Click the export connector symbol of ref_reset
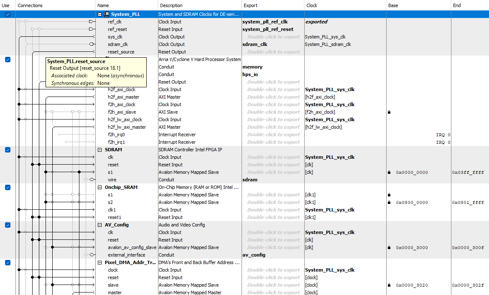489x295 pixels. pos(92,29)
